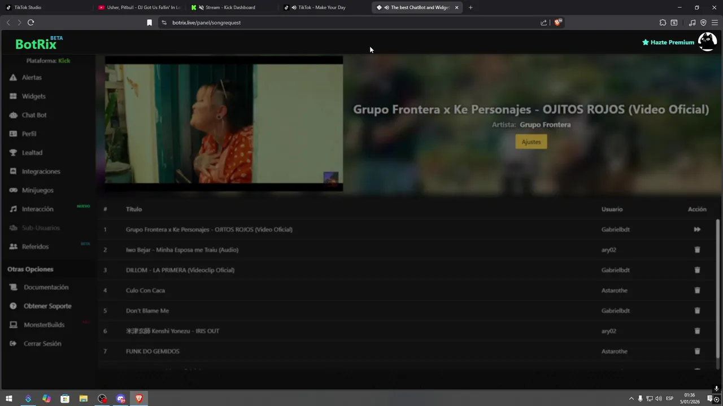This screenshot has width=723, height=406.
Task: Select Grupo Frontera OJITOS ROJOS row title
Action: (209, 230)
